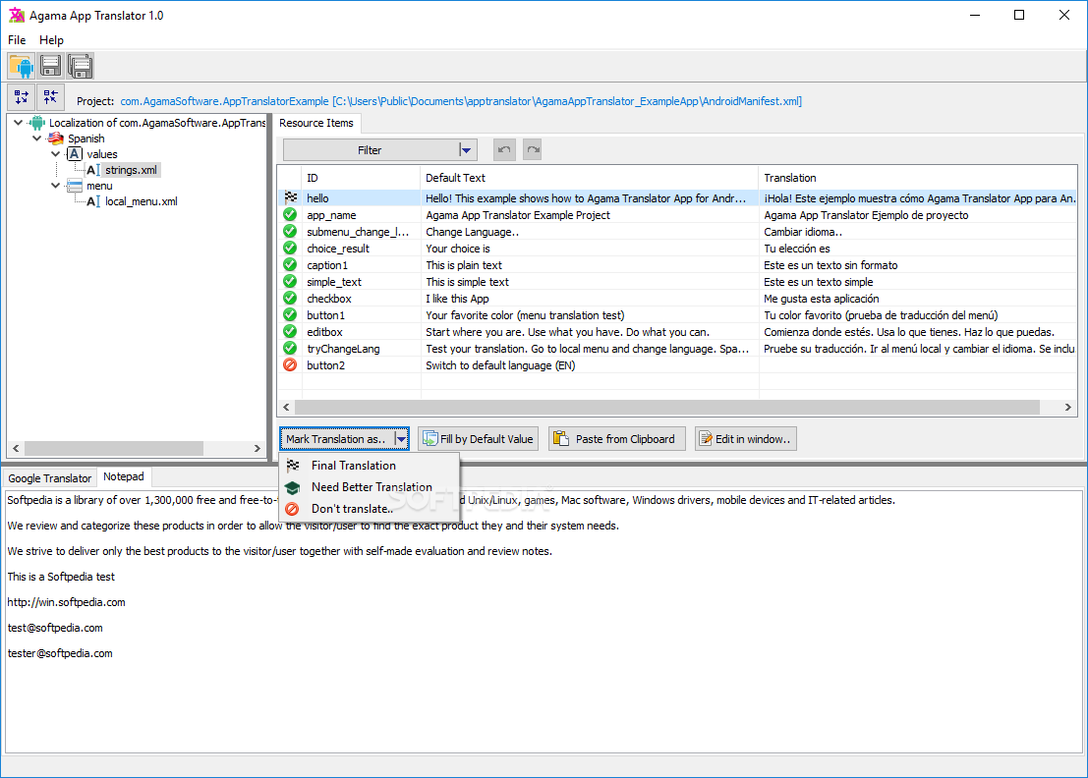Screen dimensions: 1088x778
Task: Click green check status icon for app_name
Action: click(290, 214)
